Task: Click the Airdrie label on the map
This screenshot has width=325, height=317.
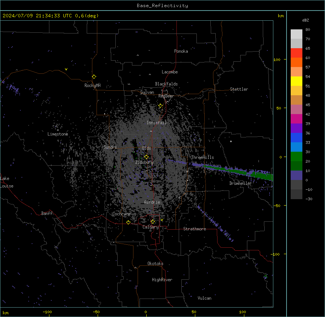Action: click(152, 202)
